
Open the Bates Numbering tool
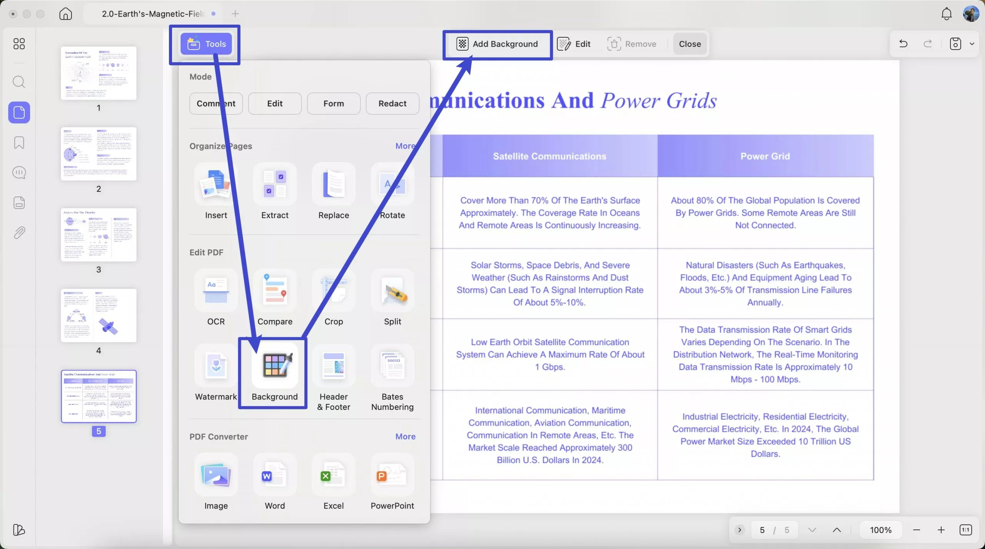tap(392, 378)
